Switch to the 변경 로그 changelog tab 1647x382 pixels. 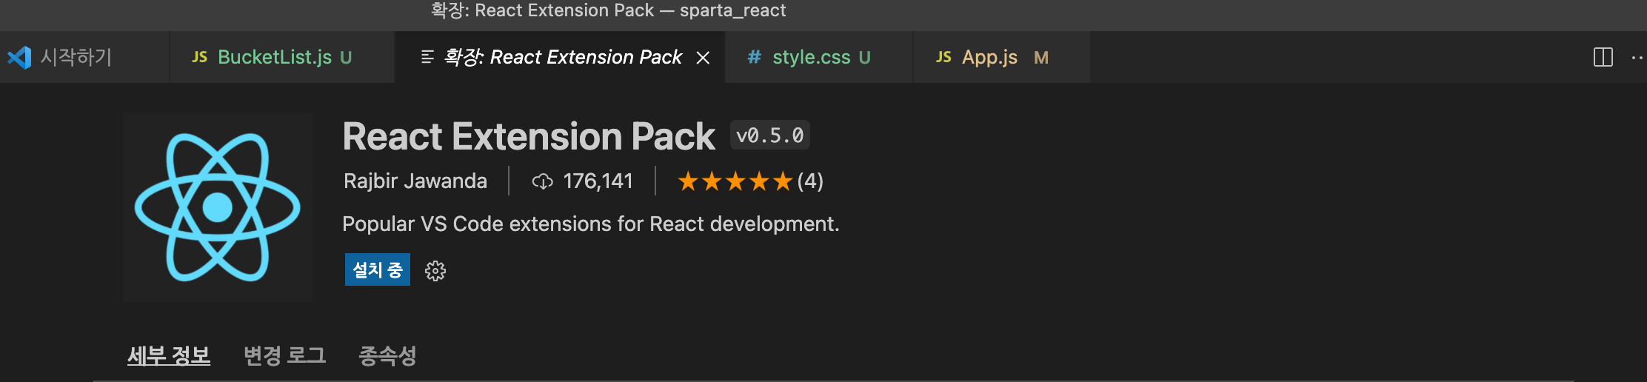coord(285,355)
